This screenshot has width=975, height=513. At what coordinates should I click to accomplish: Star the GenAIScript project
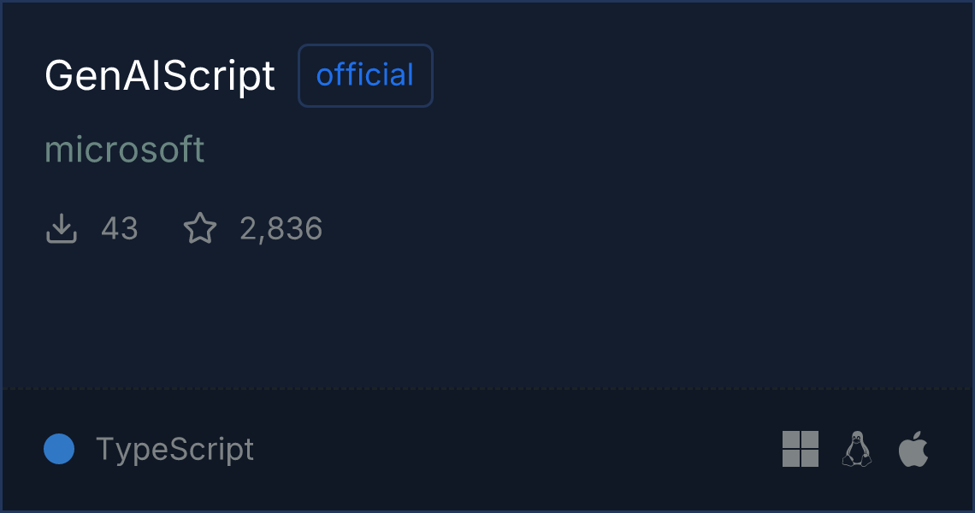pos(200,229)
